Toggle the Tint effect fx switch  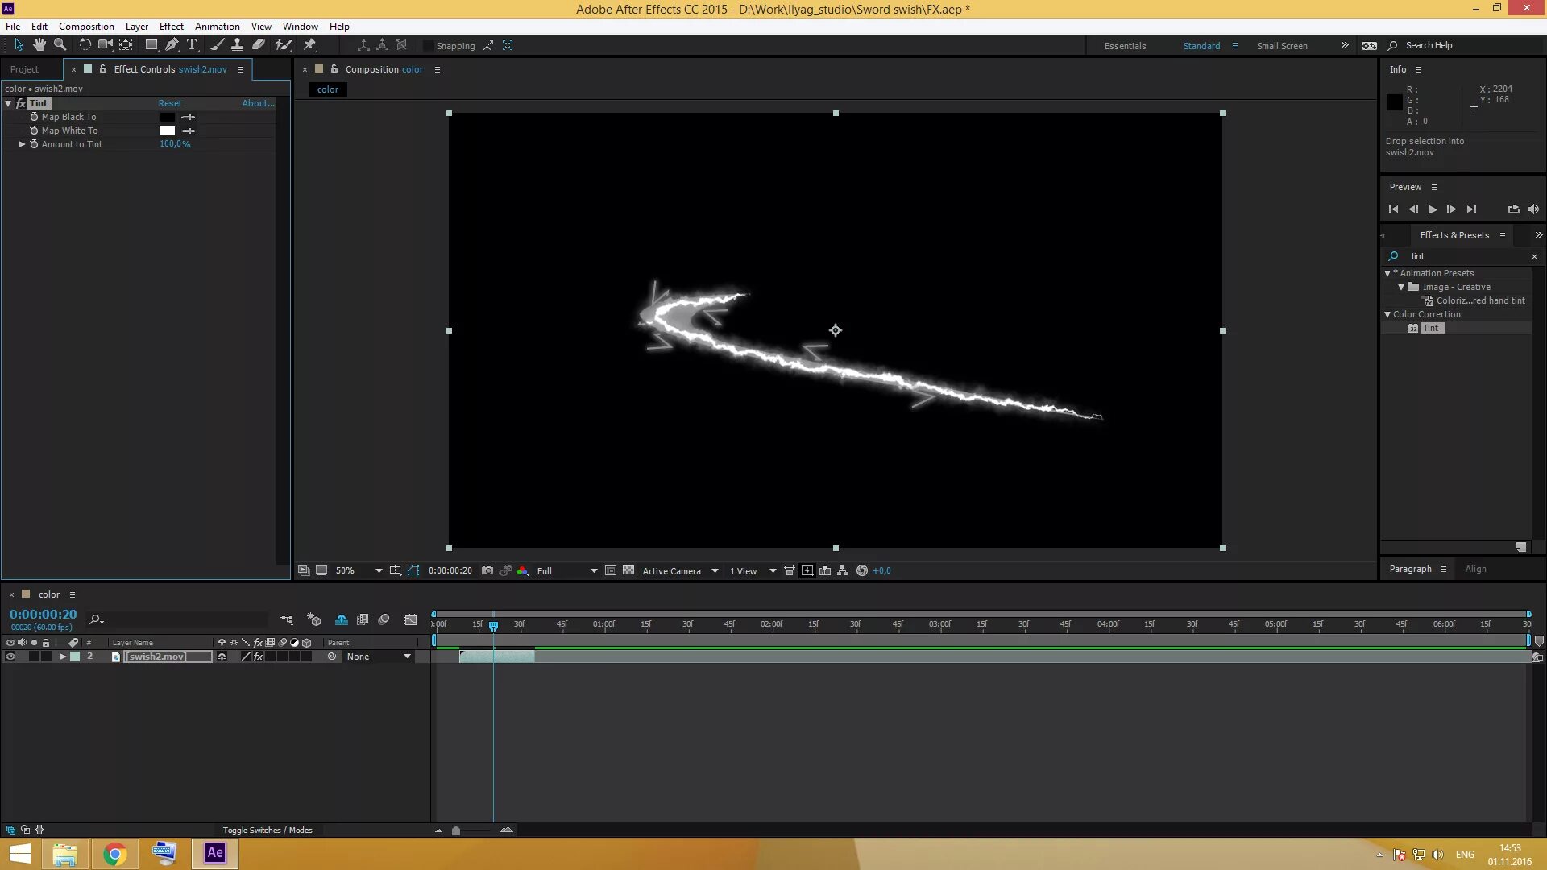(x=21, y=103)
